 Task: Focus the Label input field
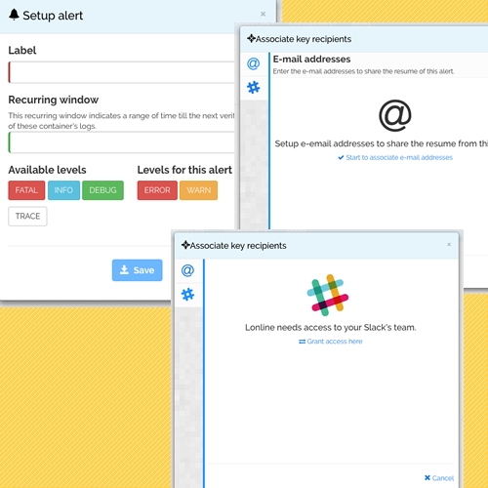(122, 72)
